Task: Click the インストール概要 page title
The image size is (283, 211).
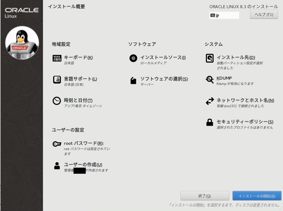Action: click(x=67, y=7)
